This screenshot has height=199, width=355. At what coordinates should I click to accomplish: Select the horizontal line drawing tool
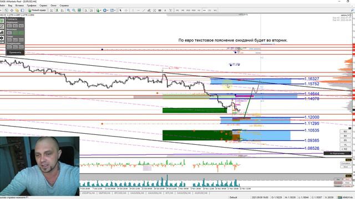[138, 11]
